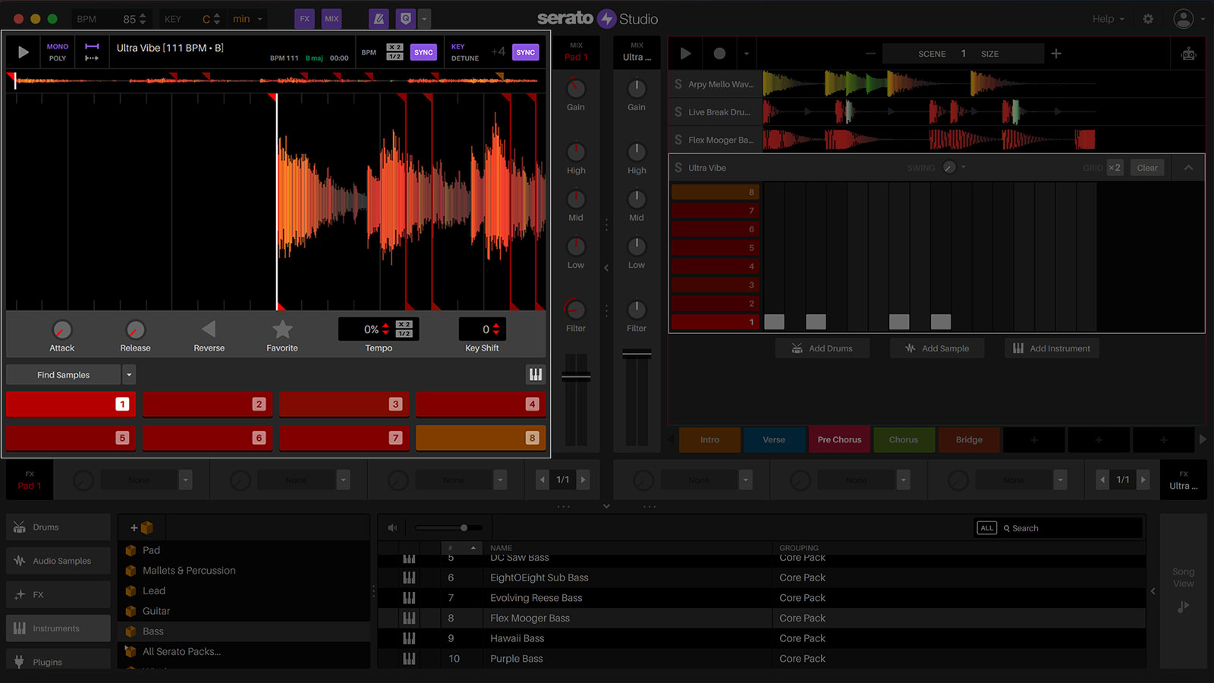The width and height of the screenshot is (1214, 683).
Task: Open the FX library tab
Action: (x=58, y=595)
